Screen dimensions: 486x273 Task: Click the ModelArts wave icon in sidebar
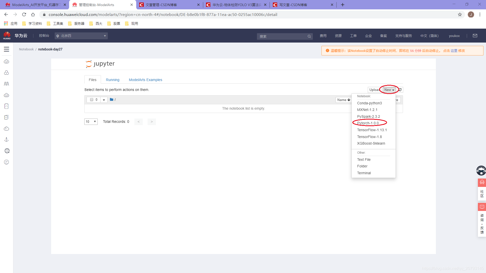7,84
